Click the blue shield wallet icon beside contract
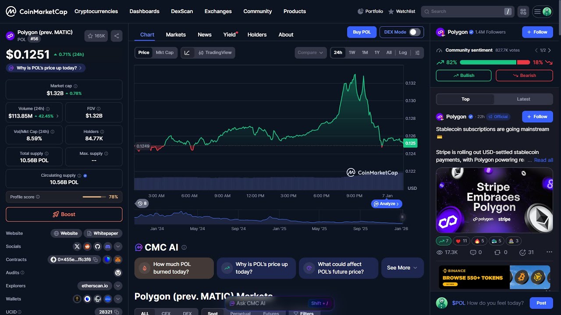This screenshot has width=561, height=315. point(107,259)
